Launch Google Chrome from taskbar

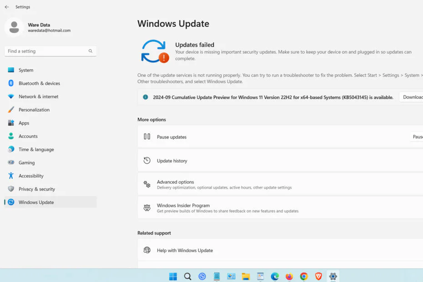(x=304, y=277)
